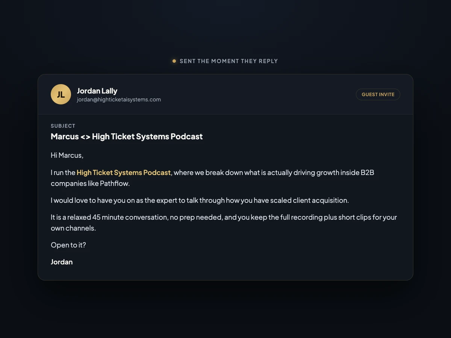
Task: Click the paragraph about expert client acquisition
Action: click(200, 200)
